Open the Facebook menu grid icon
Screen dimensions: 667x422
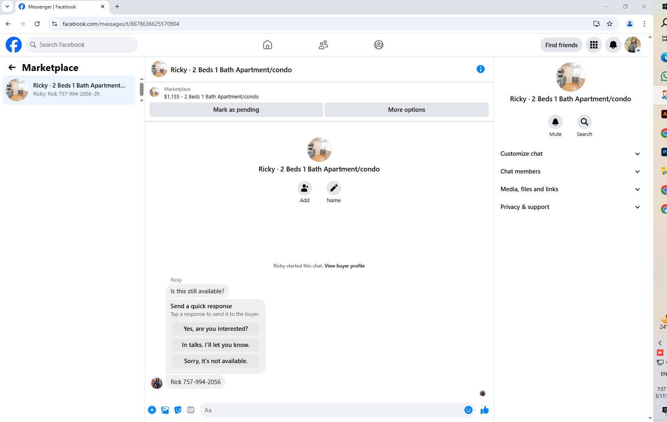coord(594,45)
